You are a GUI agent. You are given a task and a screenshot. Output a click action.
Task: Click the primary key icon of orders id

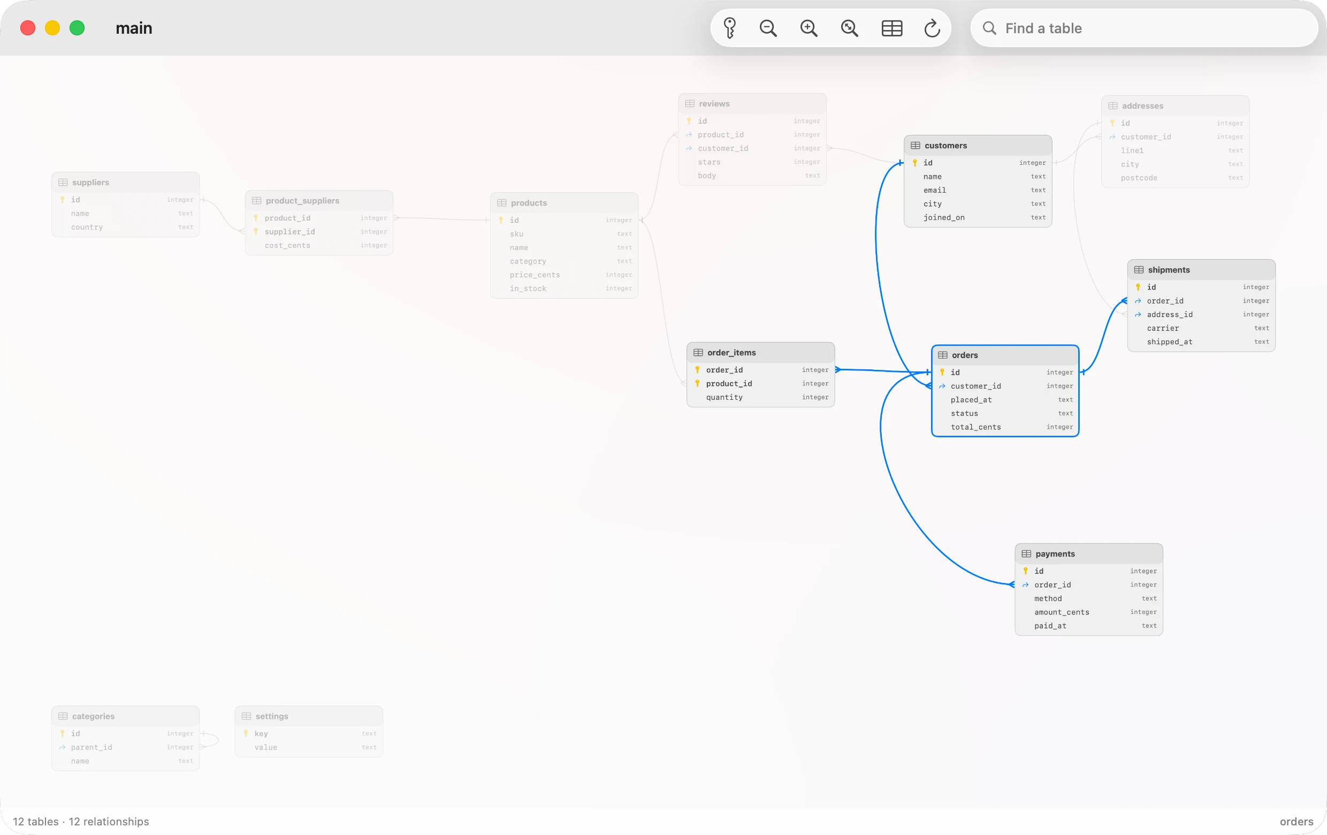click(942, 373)
